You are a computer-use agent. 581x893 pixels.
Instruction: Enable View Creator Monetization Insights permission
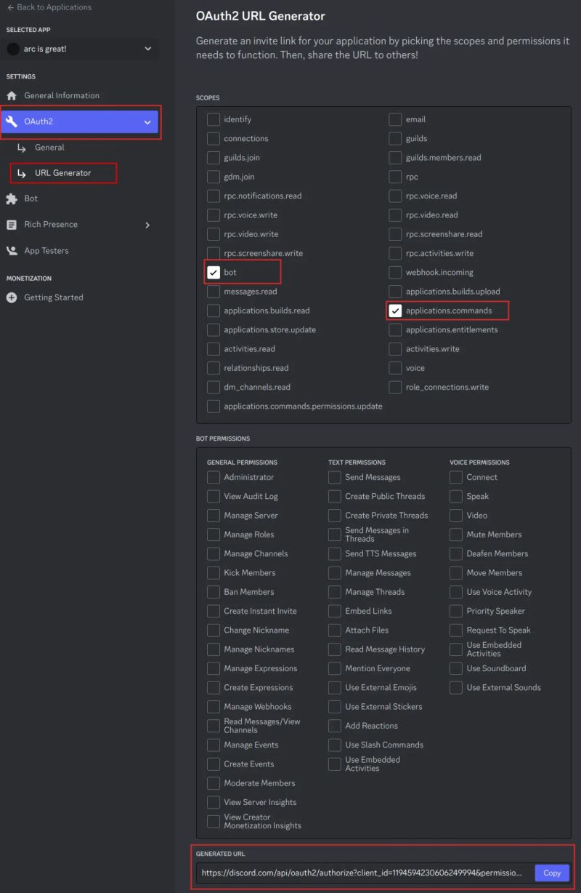click(214, 821)
